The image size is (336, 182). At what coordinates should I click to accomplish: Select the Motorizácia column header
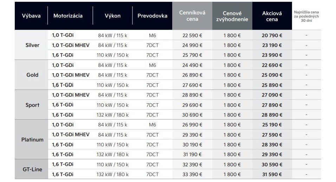point(68,16)
